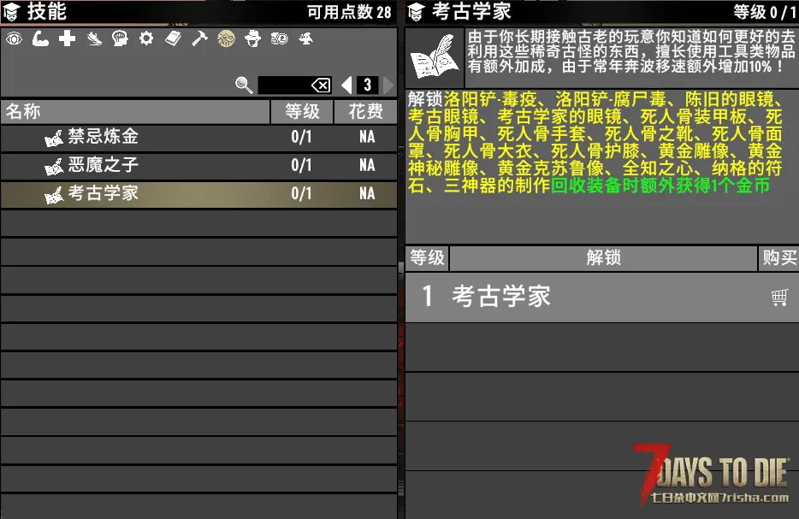Select the hammer crafting category icon
The height and width of the screenshot is (519, 799).
click(199, 38)
